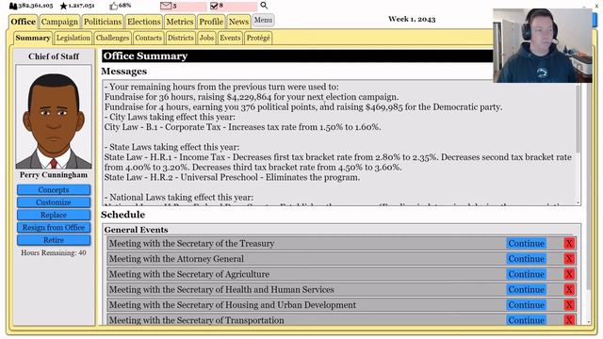This screenshot has width=603, height=339.
Task: Open the Profile tab
Action: pos(211,22)
